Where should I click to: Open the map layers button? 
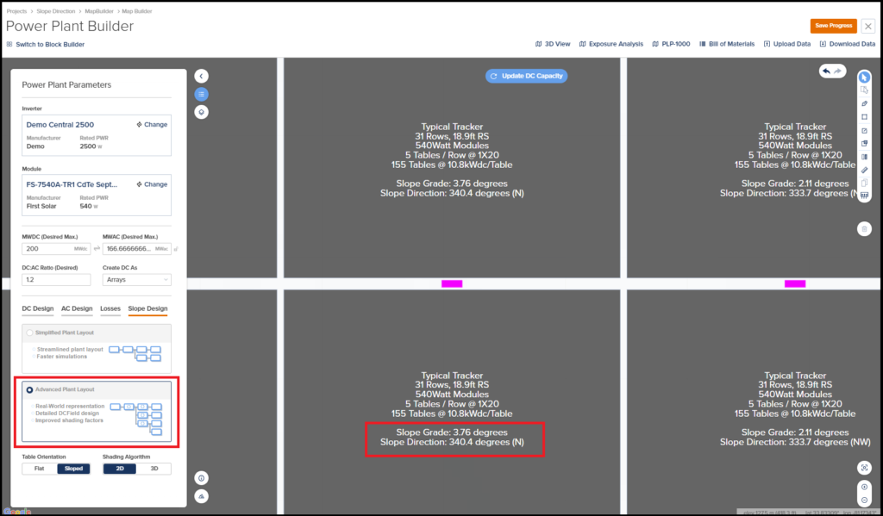(201, 112)
